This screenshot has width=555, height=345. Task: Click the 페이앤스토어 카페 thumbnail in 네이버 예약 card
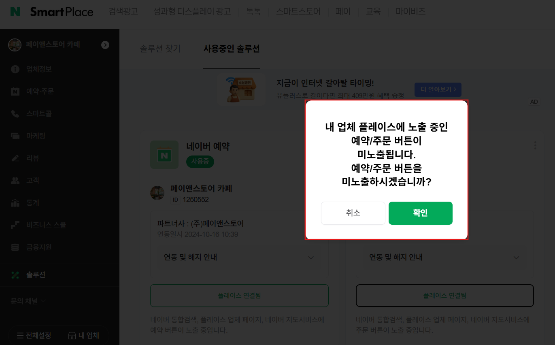pos(157,193)
